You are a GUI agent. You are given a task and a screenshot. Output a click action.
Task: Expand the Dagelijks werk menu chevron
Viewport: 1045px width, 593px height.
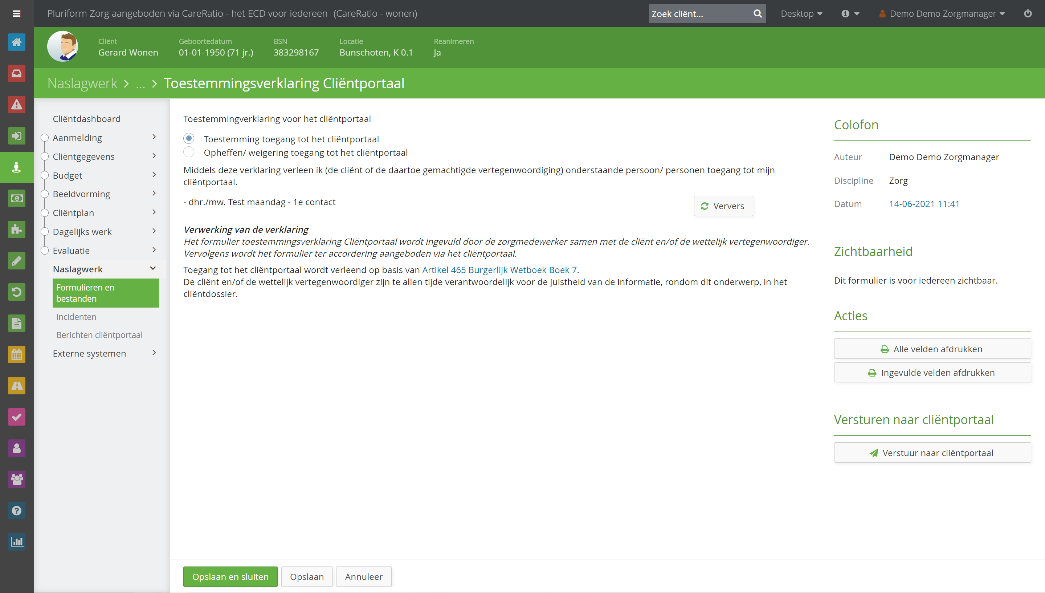coord(154,231)
